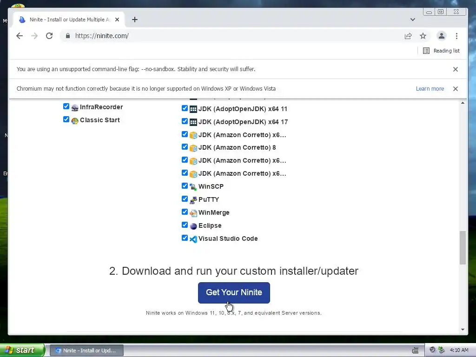The height and width of the screenshot is (357, 476).
Task: Uncheck the InfraRecorder checkbox
Action: click(x=66, y=106)
